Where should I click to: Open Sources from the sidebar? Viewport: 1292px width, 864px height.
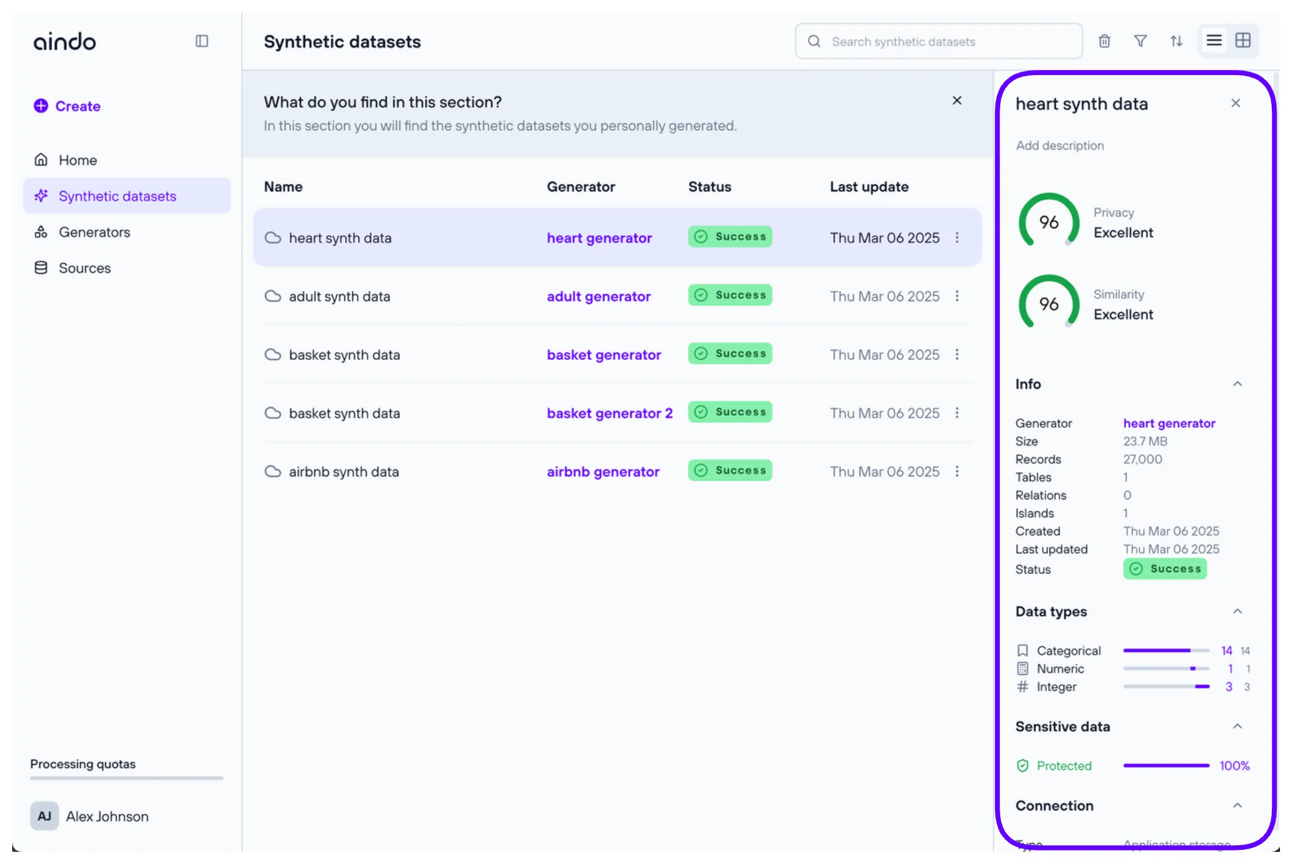(84, 268)
